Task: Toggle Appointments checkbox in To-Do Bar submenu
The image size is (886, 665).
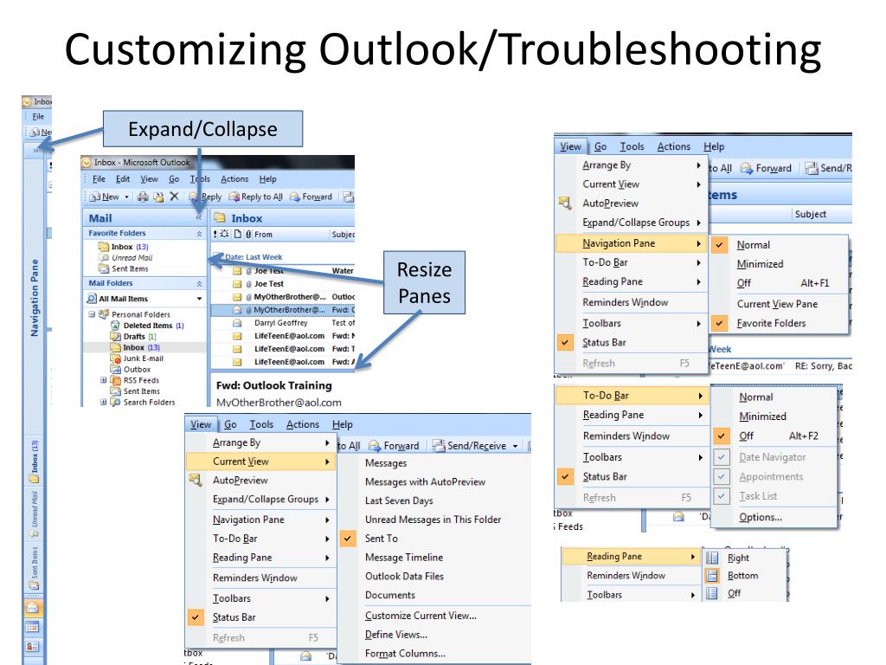Action: tap(721, 477)
